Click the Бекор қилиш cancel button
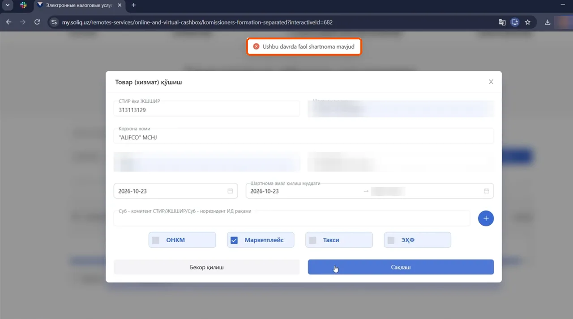 click(x=206, y=267)
